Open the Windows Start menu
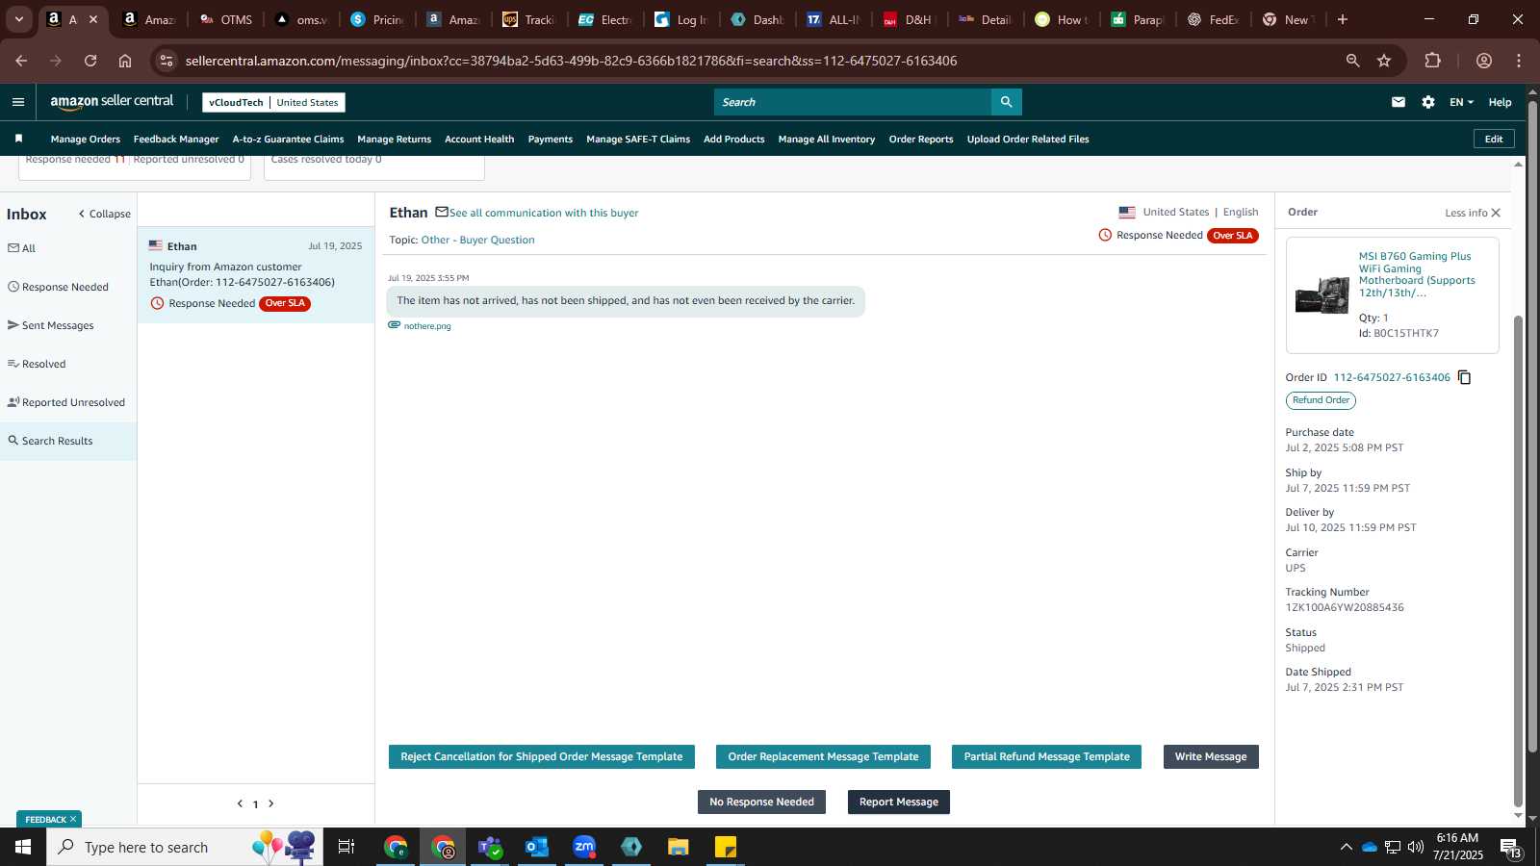Image resolution: width=1540 pixels, height=866 pixels. [x=23, y=847]
